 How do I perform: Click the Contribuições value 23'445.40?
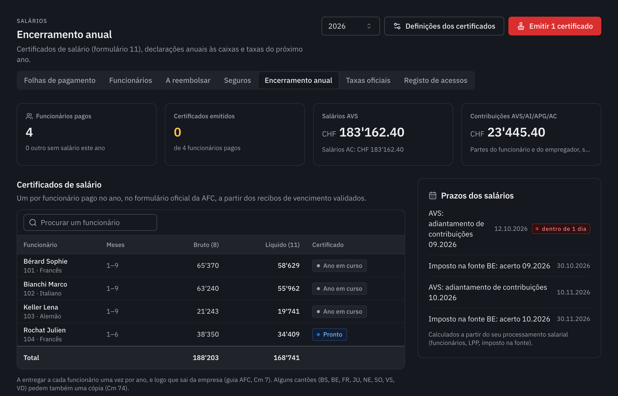point(516,132)
